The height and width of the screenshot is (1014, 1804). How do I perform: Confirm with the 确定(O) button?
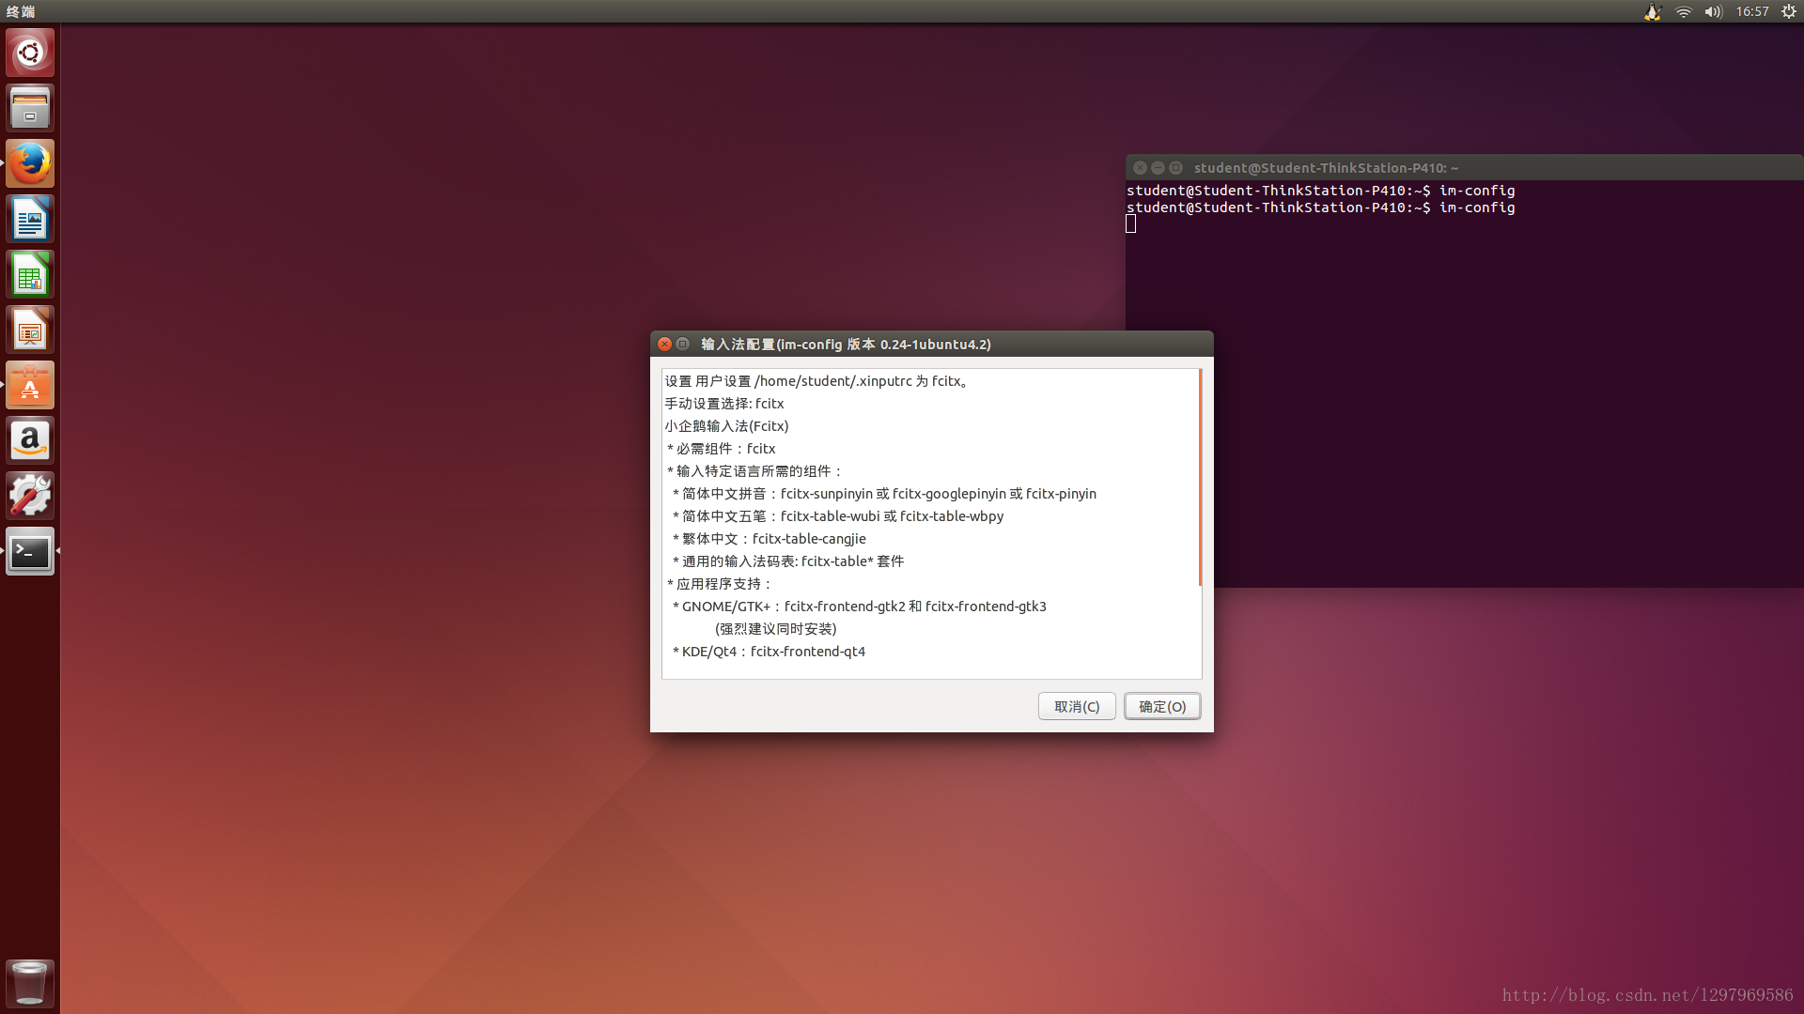pos(1162,706)
